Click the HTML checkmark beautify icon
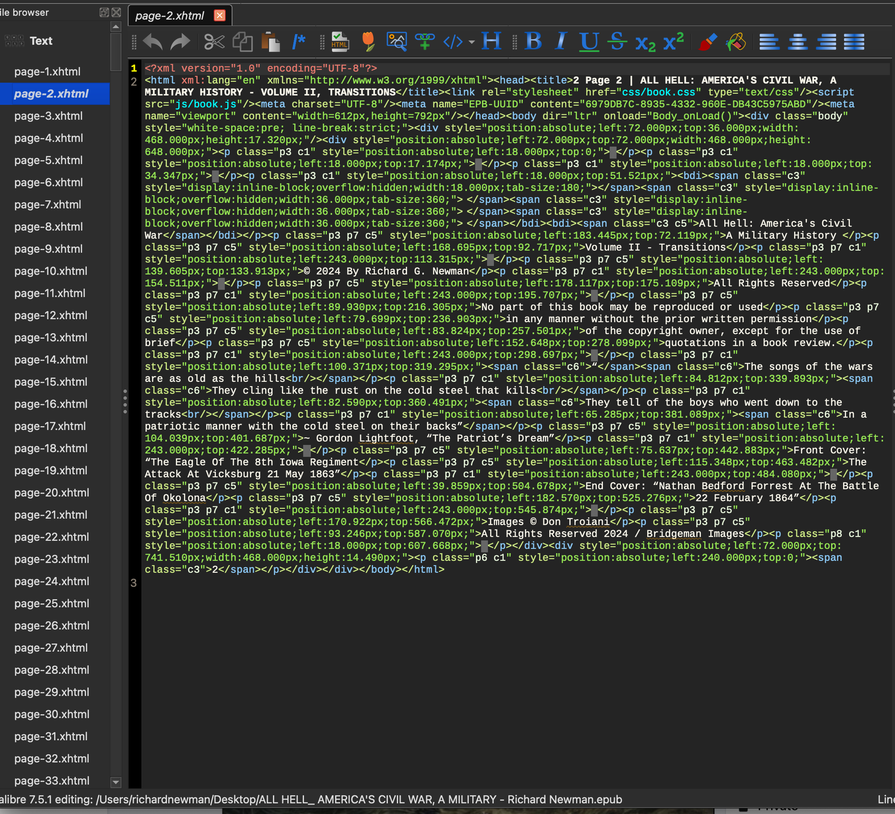Image resolution: width=895 pixels, height=814 pixels. click(340, 42)
